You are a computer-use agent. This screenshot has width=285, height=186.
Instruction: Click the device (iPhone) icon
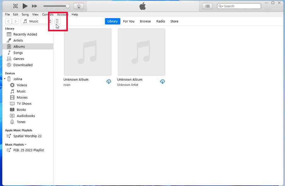point(57,21)
